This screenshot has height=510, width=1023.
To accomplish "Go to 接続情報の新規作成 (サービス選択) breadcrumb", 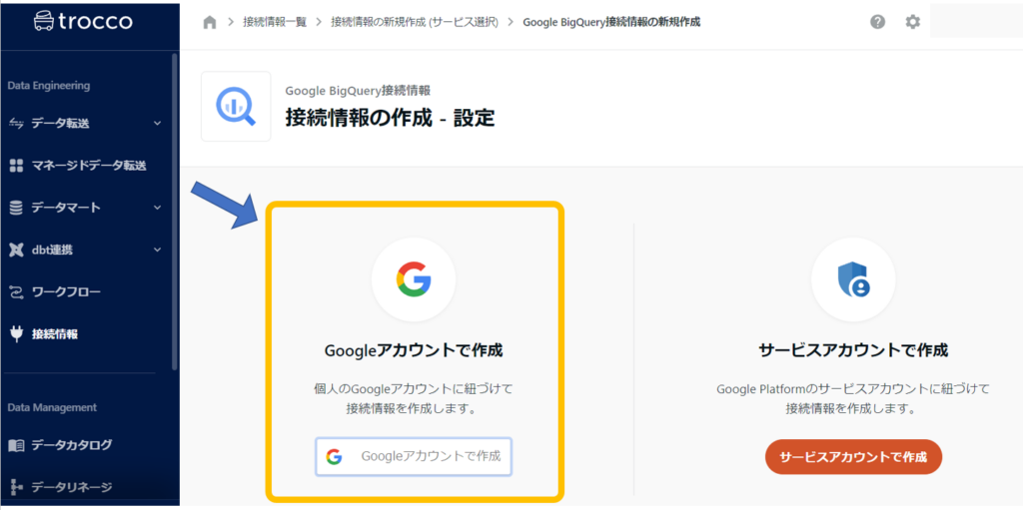I will click(x=414, y=22).
